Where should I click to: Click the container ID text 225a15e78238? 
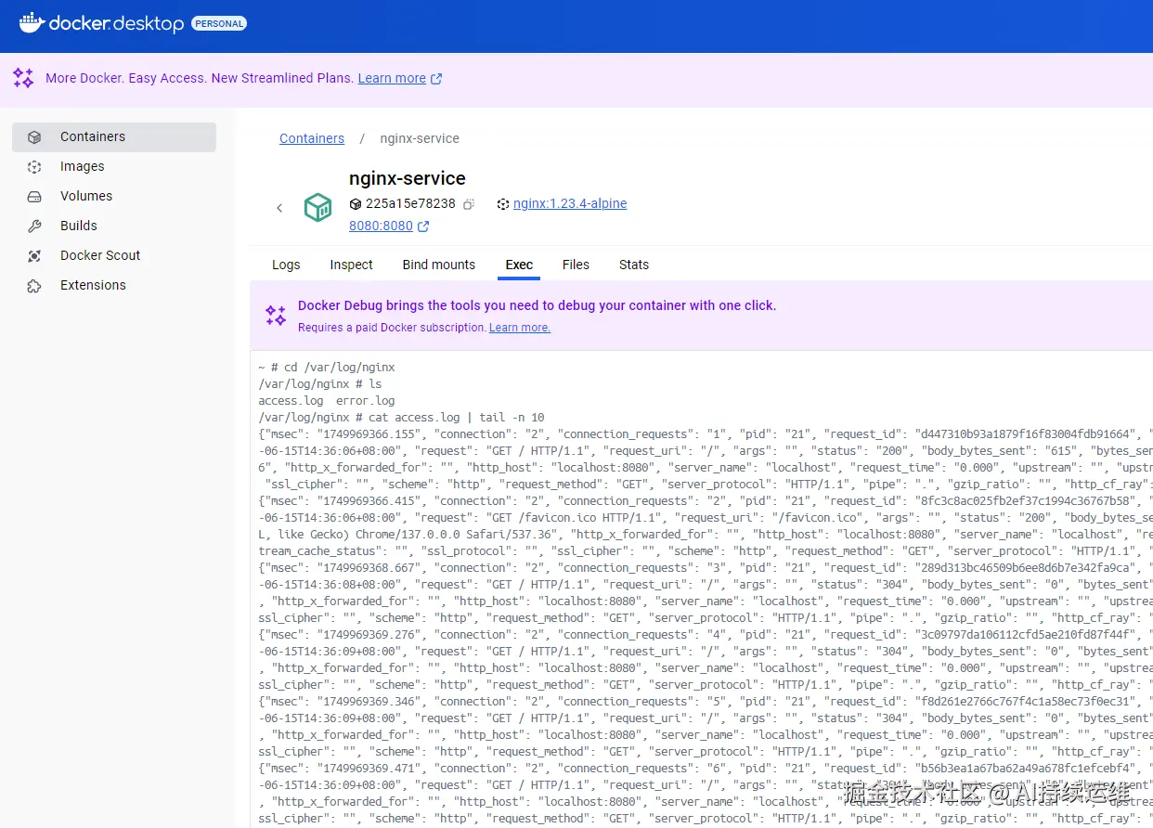410,203
